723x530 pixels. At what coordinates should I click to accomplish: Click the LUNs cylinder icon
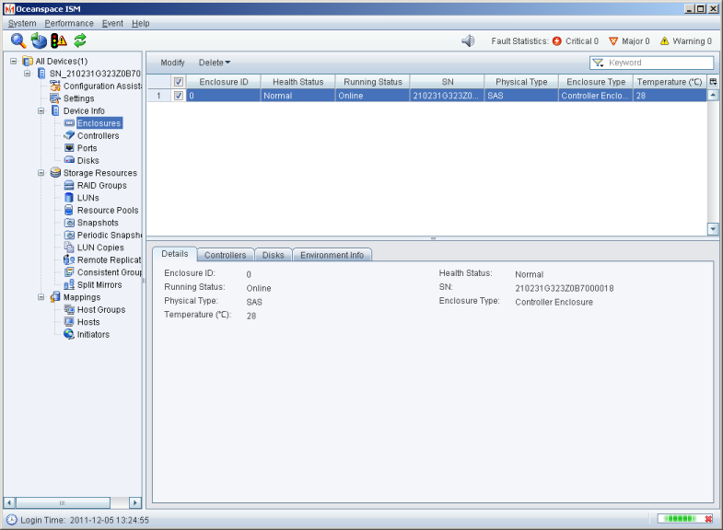coord(69,198)
